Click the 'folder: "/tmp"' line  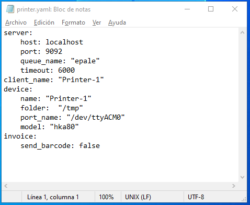(x=52, y=108)
